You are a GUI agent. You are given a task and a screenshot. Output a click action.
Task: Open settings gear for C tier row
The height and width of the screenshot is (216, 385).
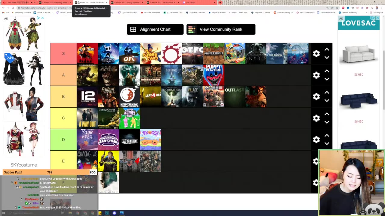(x=316, y=118)
